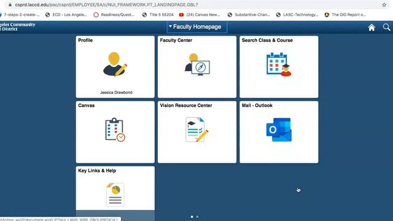Open search with magnifier icon

coord(386,27)
